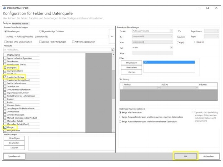
Task: Switch to the FetchXML tab
Action: [x=17, y=24]
